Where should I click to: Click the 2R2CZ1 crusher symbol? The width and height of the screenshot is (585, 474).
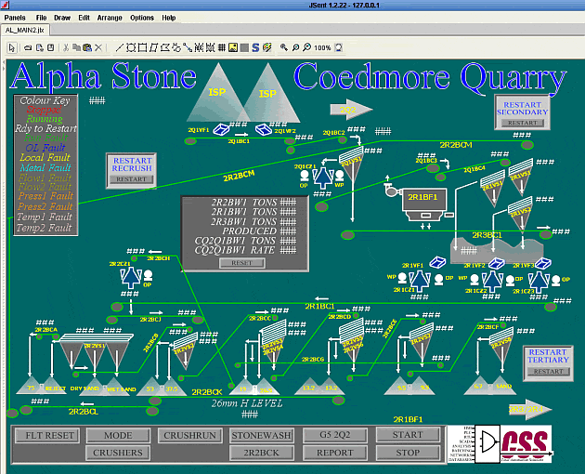[x=131, y=278]
